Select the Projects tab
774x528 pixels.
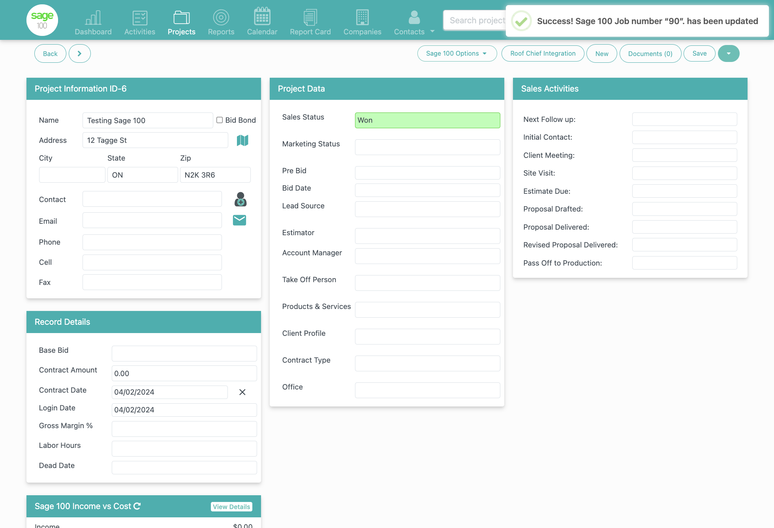(182, 22)
